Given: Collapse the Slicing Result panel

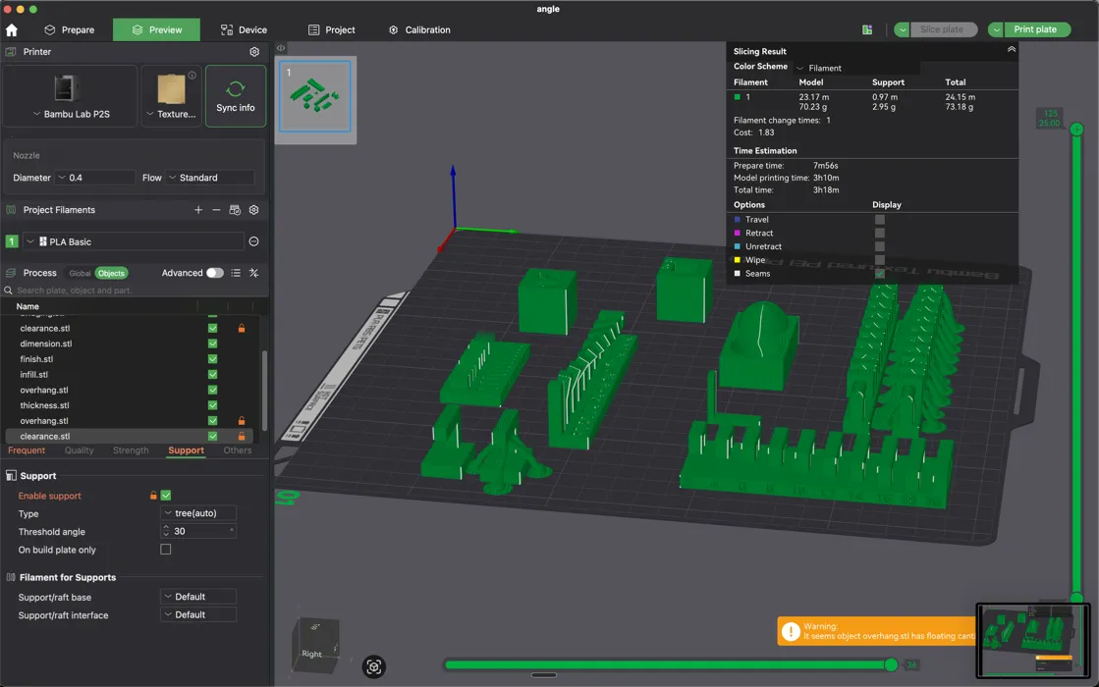Looking at the screenshot, I should (1012, 49).
